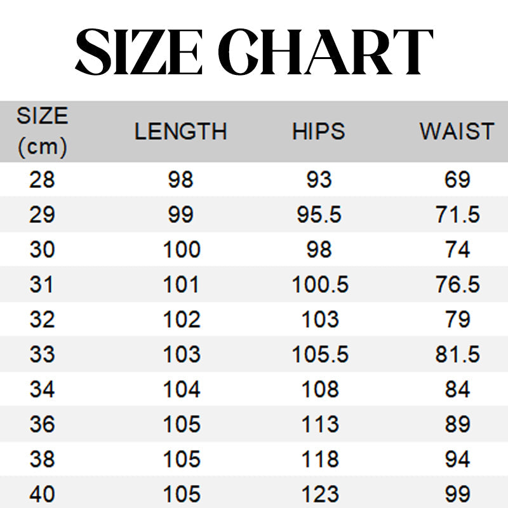This screenshot has height=508, width=508.
Task: Click the HIPS column header
Action: [x=319, y=131]
